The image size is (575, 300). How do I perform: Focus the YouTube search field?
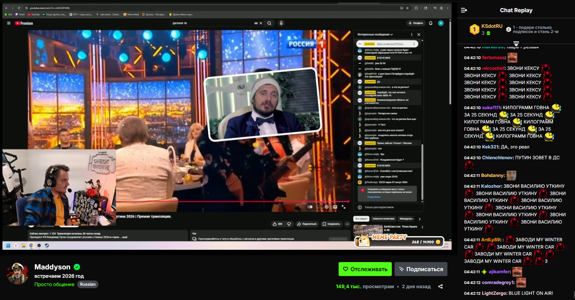click(213, 23)
